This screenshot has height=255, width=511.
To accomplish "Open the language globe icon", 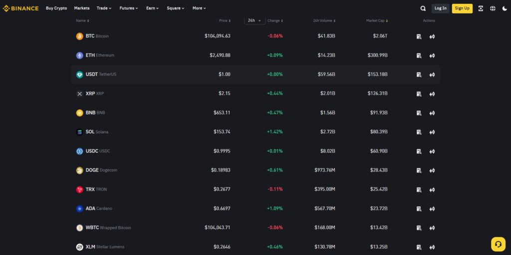I will coord(493,8).
